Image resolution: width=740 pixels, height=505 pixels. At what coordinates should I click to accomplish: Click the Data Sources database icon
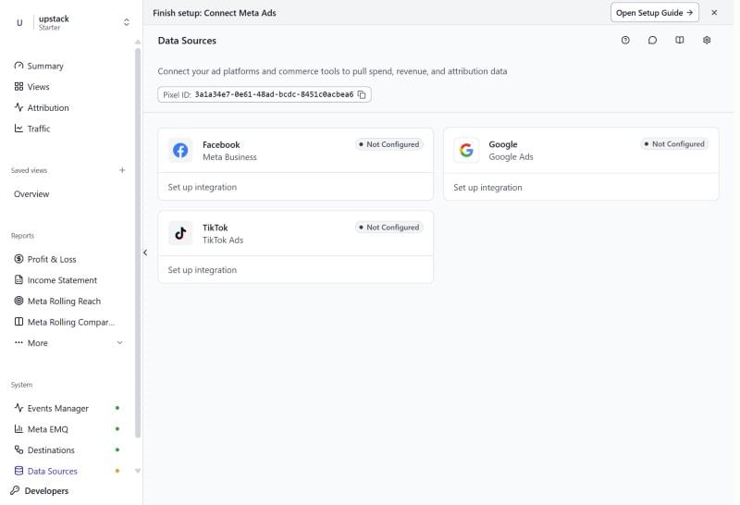coord(18,471)
